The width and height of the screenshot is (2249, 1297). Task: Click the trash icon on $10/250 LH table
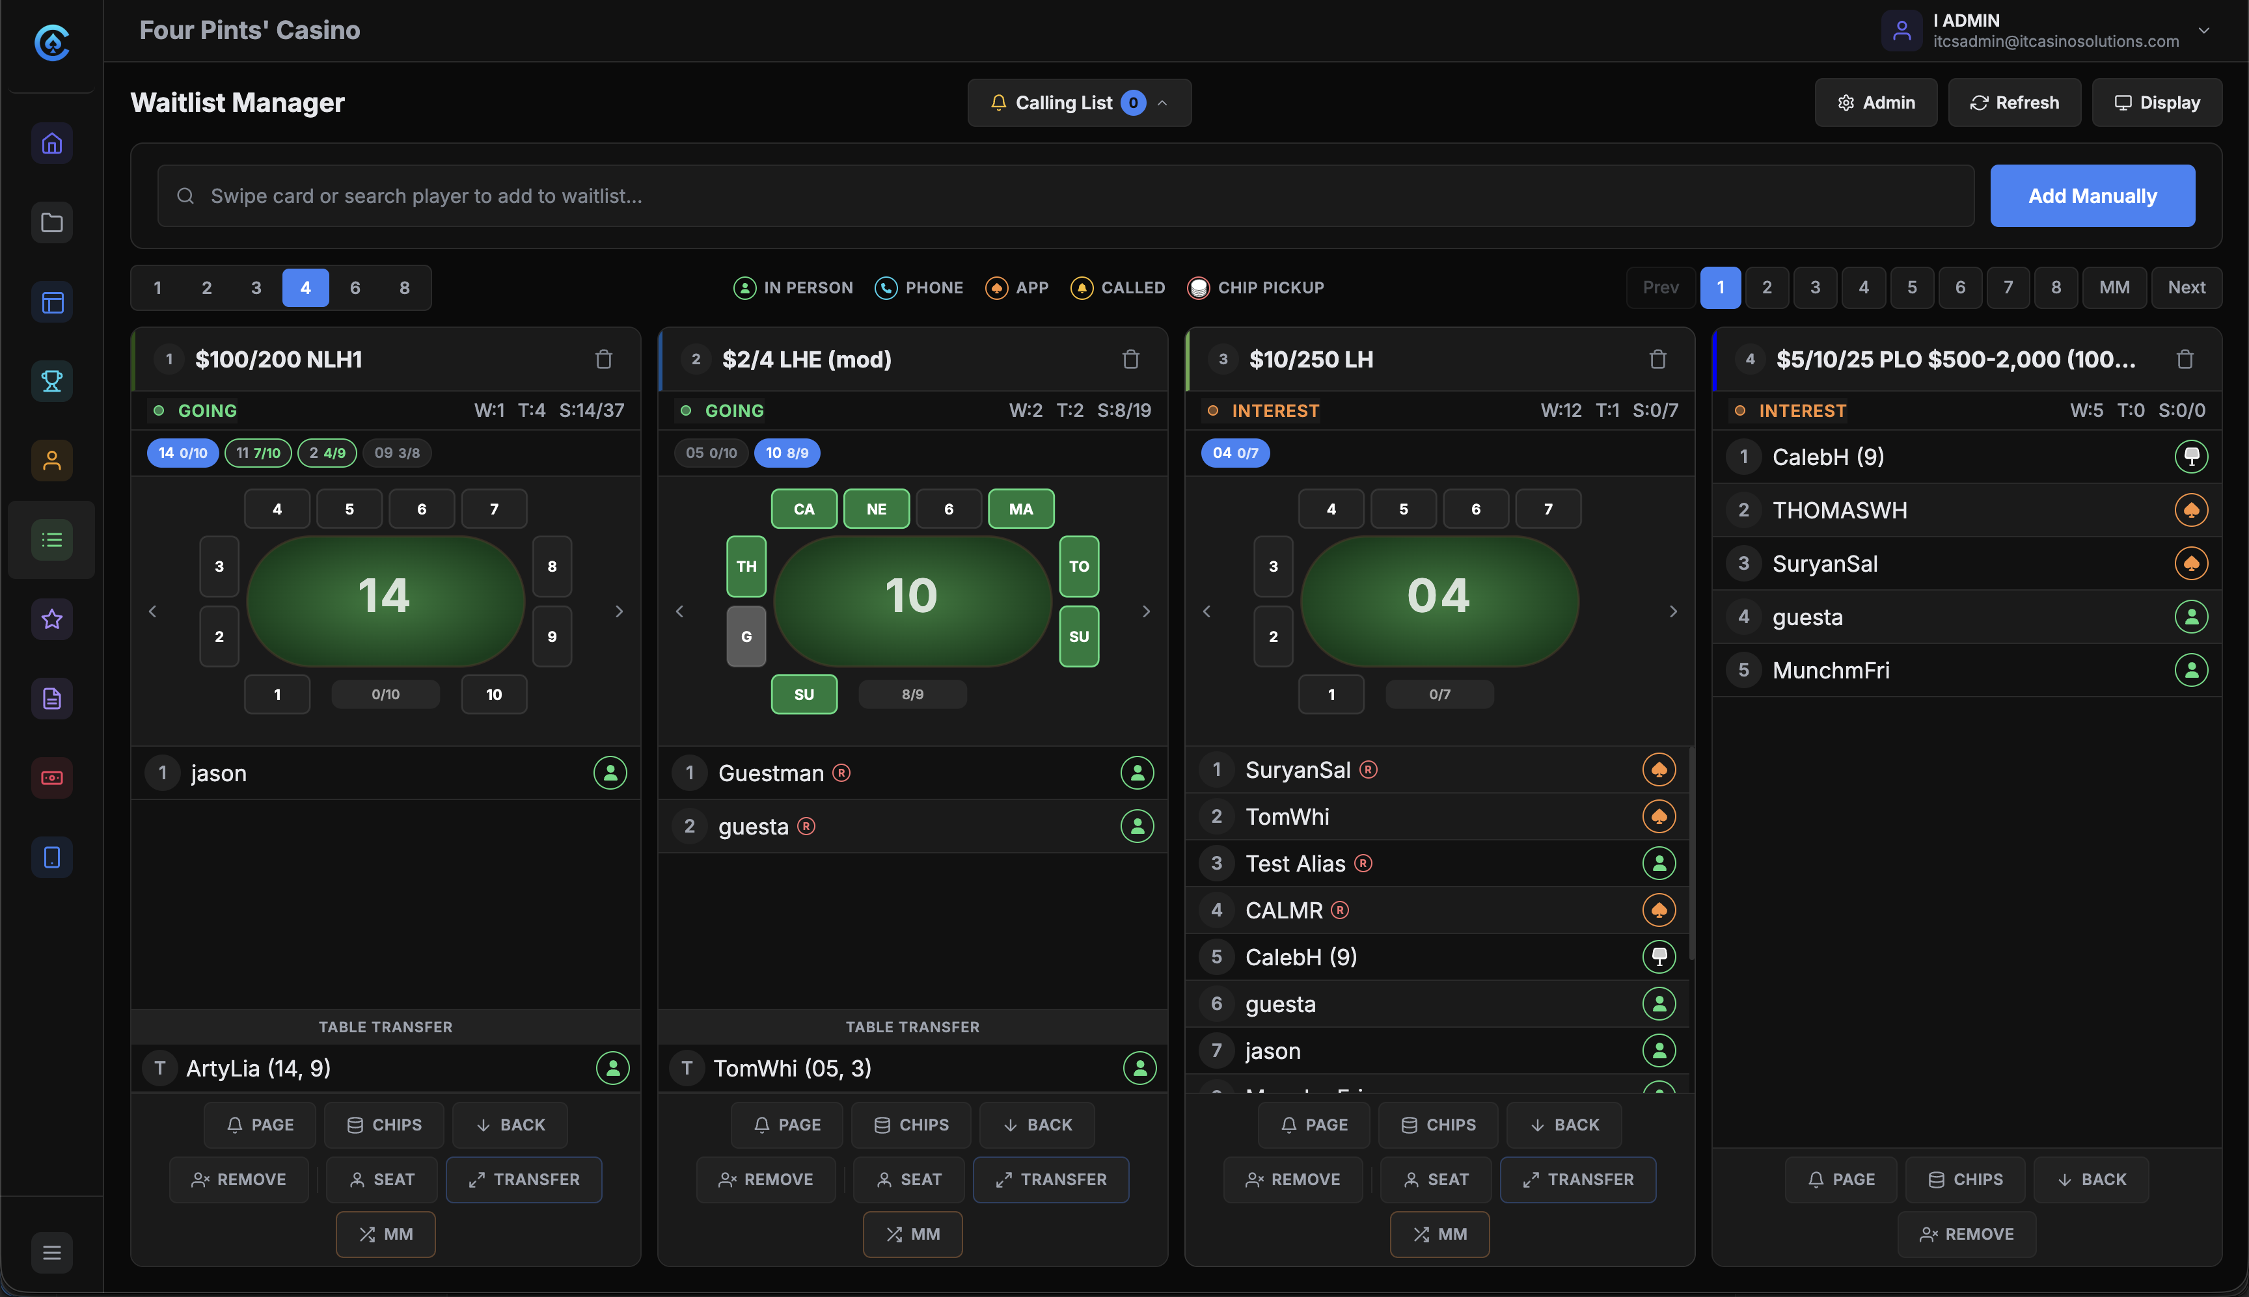tap(1657, 359)
